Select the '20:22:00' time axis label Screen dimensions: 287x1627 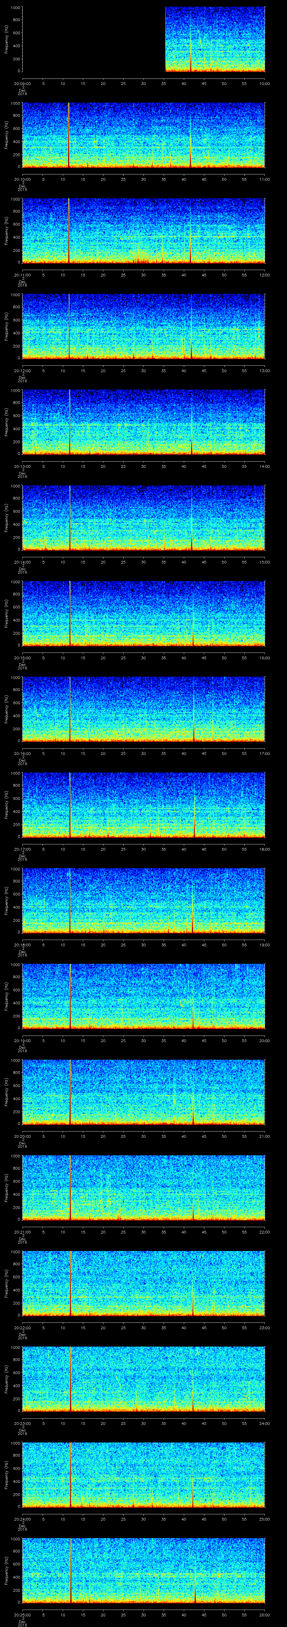22,1327
